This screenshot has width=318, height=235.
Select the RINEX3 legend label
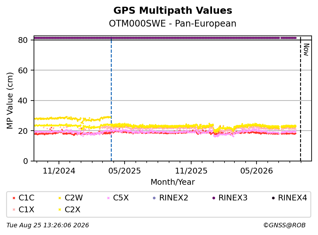pyautogui.click(x=233, y=198)
